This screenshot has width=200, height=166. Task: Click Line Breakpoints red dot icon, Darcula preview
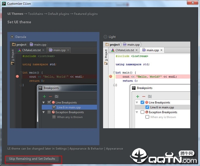click(x=53, y=102)
